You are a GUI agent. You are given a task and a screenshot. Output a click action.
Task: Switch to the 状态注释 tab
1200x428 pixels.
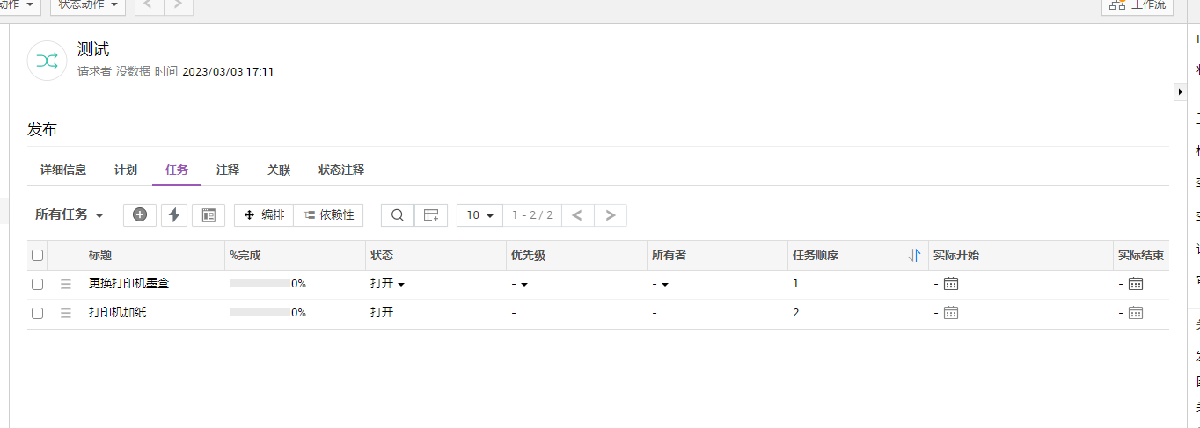point(341,170)
